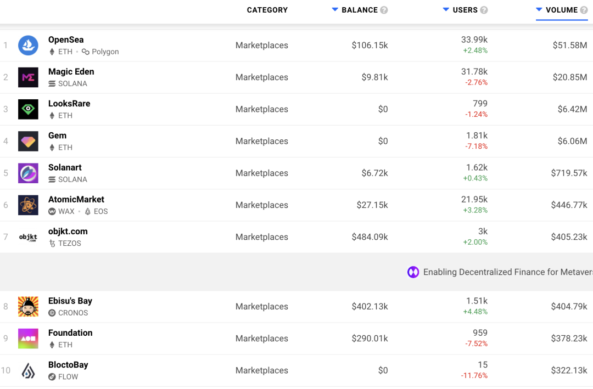Screen dimensions: 593x389
Task: Open the Foundation logo icon
Action: tap(28, 339)
